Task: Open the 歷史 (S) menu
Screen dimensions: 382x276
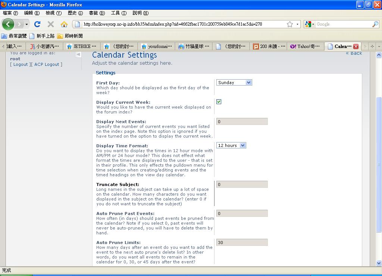Action: 75,13
